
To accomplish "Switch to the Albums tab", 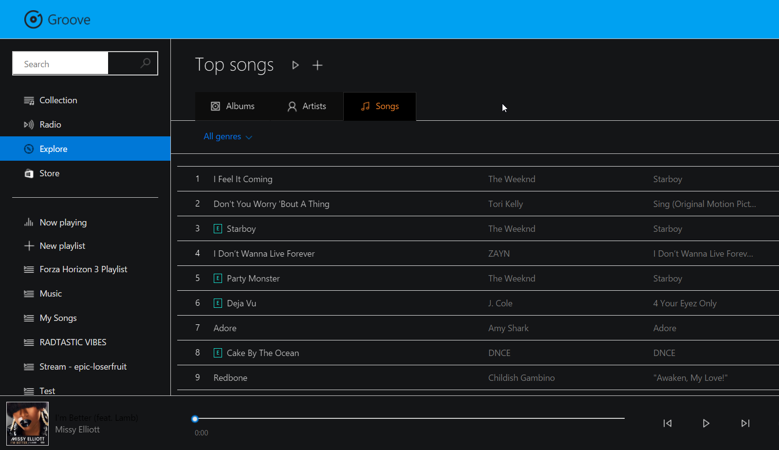I will [x=233, y=106].
